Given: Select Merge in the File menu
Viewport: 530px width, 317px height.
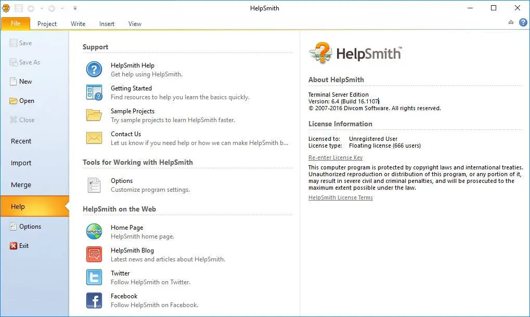Looking at the screenshot, I should click(34, 184).
